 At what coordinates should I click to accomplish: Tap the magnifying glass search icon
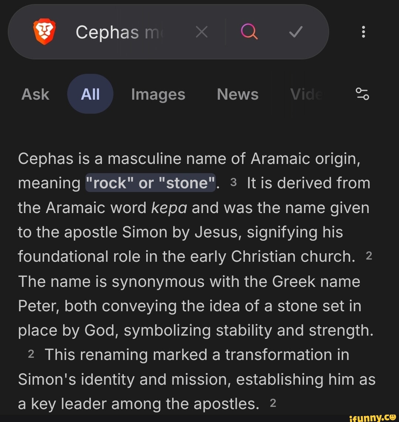(249, 32)
